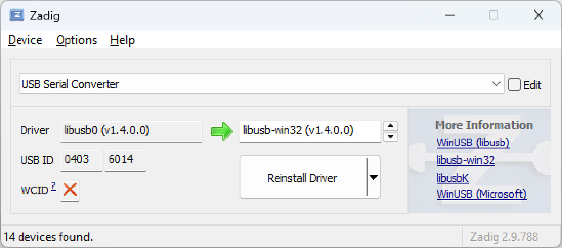Image resolution: width=562 pixels, height=248 pixels.
Task: Open the USB Serial Converter device dropdown
Action: tap(262, 84)
